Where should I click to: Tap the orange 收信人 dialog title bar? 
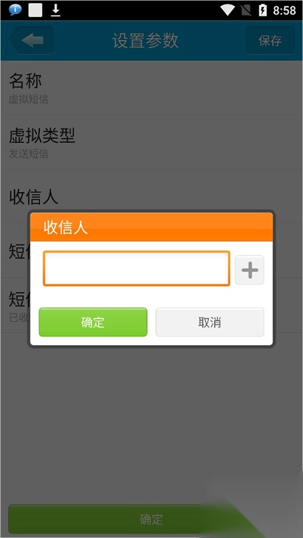click(151, 227)
